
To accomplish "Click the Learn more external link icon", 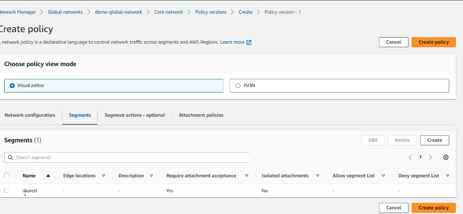I will 249,42.
